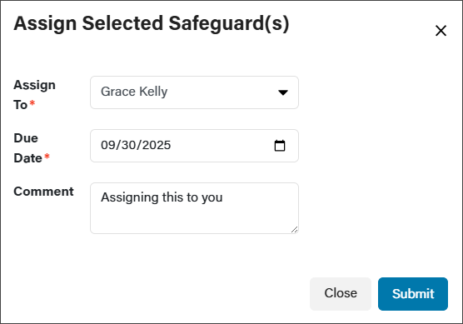The height and width of the screenshot is (324, 463).
Task: Dismiss the dialog with the X icon
Action: tap(441, 31)
